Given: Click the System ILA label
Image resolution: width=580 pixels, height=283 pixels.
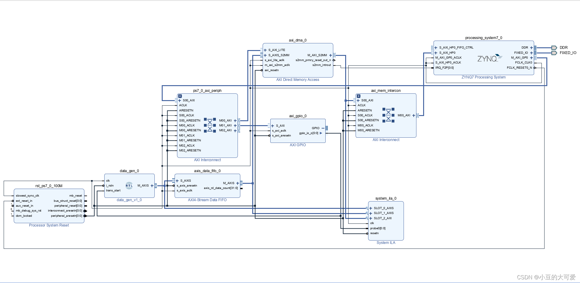Looking at the screenshot, I should pos(386,243).
